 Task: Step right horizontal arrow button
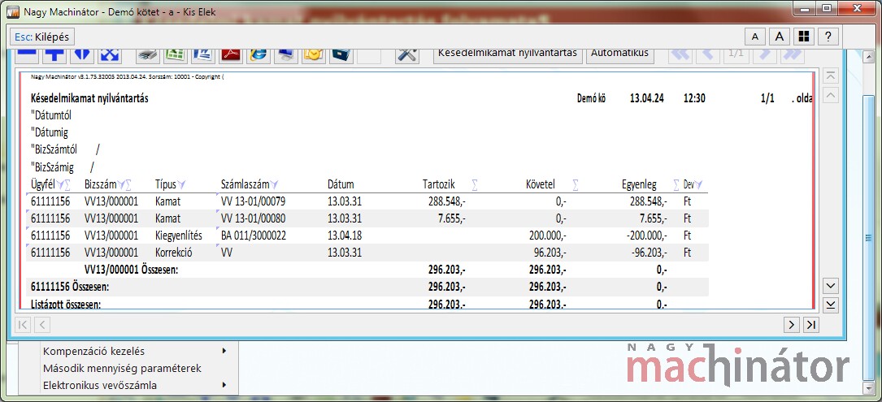click(792, 324)
